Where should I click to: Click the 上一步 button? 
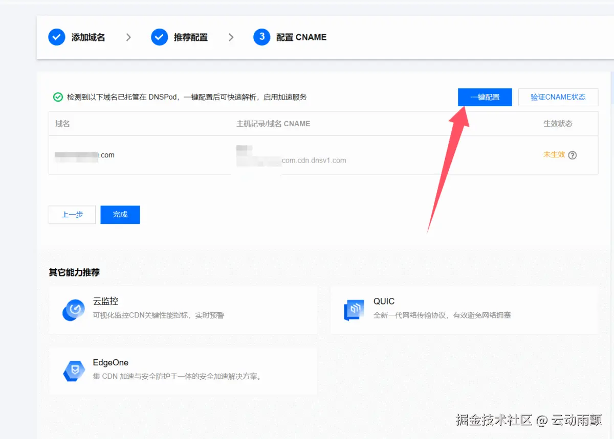click(72, 215)
